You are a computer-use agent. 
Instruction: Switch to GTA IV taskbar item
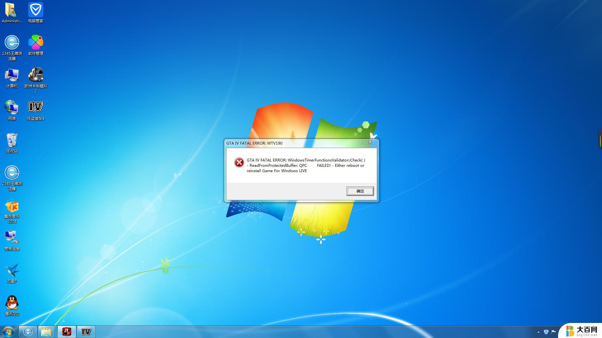coord(86,332)
